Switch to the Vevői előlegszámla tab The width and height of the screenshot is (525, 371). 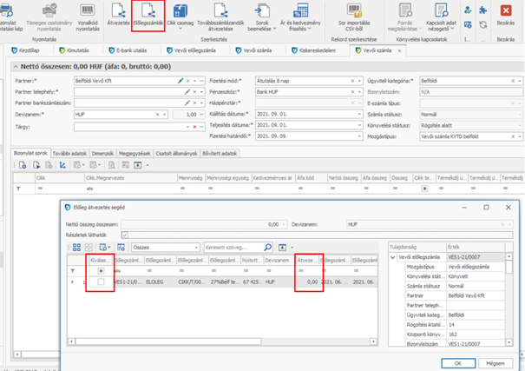tap(197, 52)
